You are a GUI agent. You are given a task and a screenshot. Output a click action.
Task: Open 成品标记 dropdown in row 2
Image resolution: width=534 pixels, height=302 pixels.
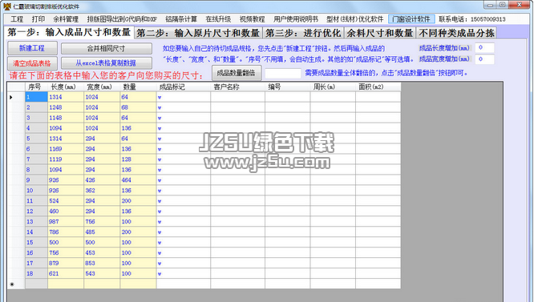[160, 108]
